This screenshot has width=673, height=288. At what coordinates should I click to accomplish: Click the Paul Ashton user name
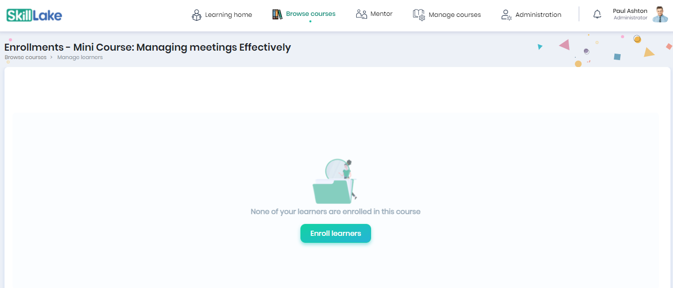pyautogui.click(x=630, y=11)
